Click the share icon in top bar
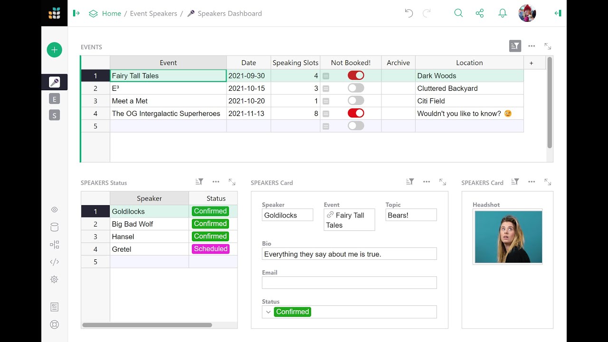 [480, 13]
